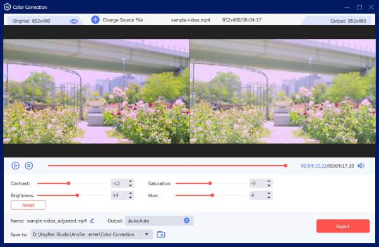The height and width of the screenshot is (247, 379).
Task: Increase Saturation with up arrow
Action: [269, 181]
